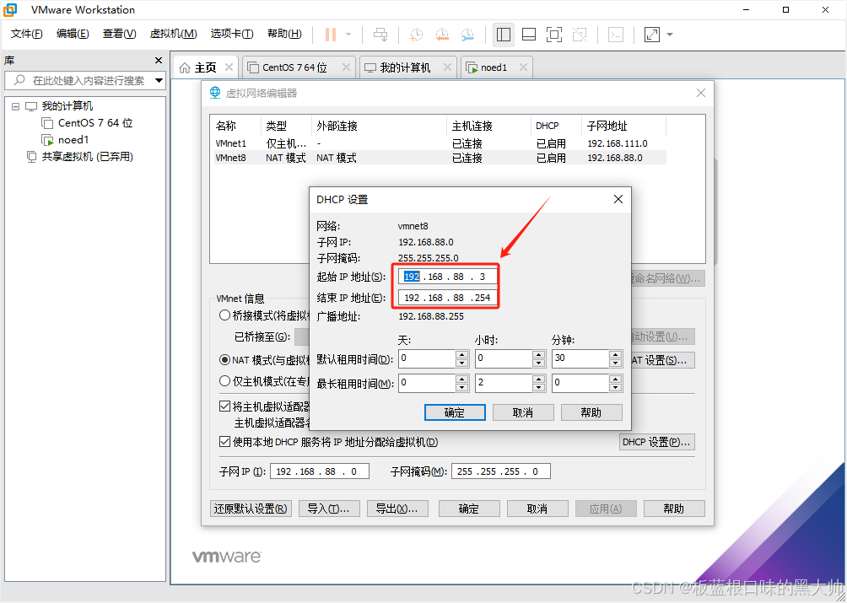Toggle 将主机虚拟适配器 checkbox
The width and height of the screenshot is (847, 603).
coord(224,406)
